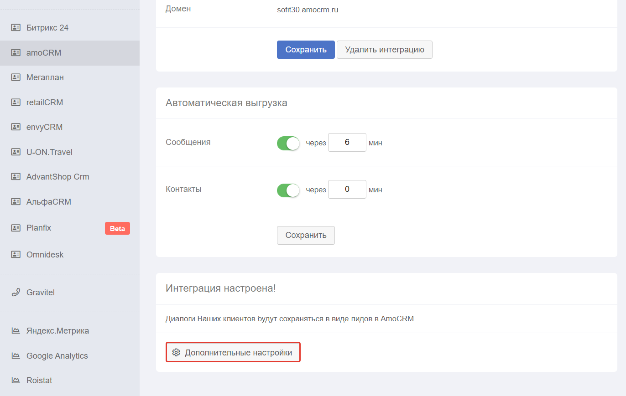Screen dimensions: 626x396
Task: Click the Интеграция настроена! heading
Action: point(221,288)
